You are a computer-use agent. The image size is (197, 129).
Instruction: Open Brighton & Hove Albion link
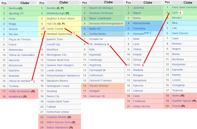point(61,19)
